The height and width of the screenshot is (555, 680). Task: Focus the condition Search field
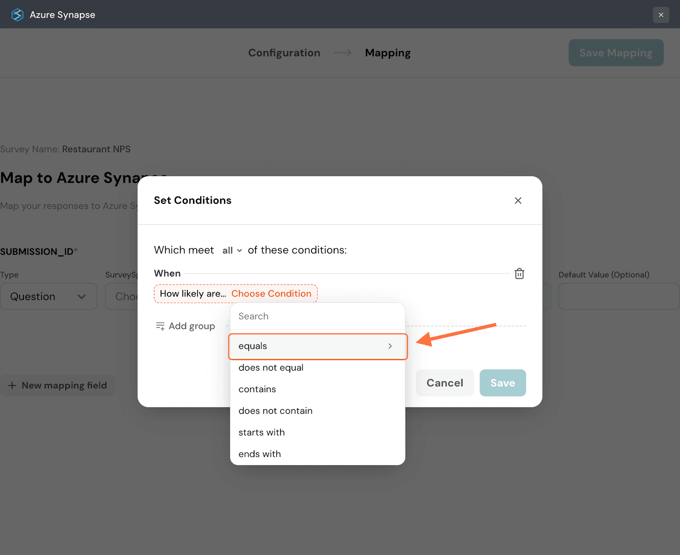pyautogui.click(x=317, y=316)
